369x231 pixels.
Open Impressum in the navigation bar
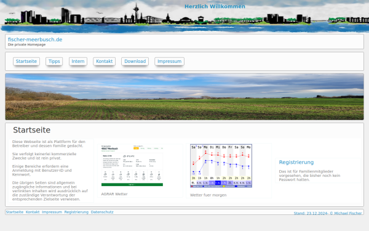170,61
